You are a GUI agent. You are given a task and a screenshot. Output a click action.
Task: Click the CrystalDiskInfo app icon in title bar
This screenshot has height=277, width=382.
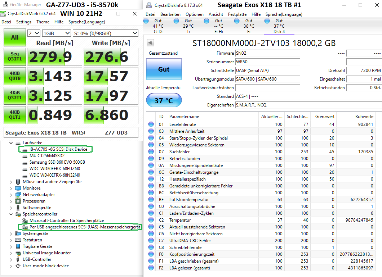148,5
